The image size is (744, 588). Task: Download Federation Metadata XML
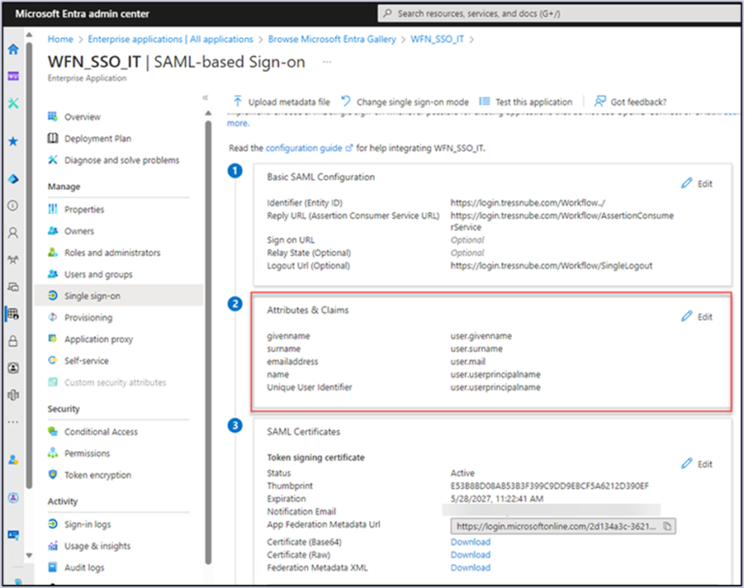pyautogui.click(x=470, y=568)
